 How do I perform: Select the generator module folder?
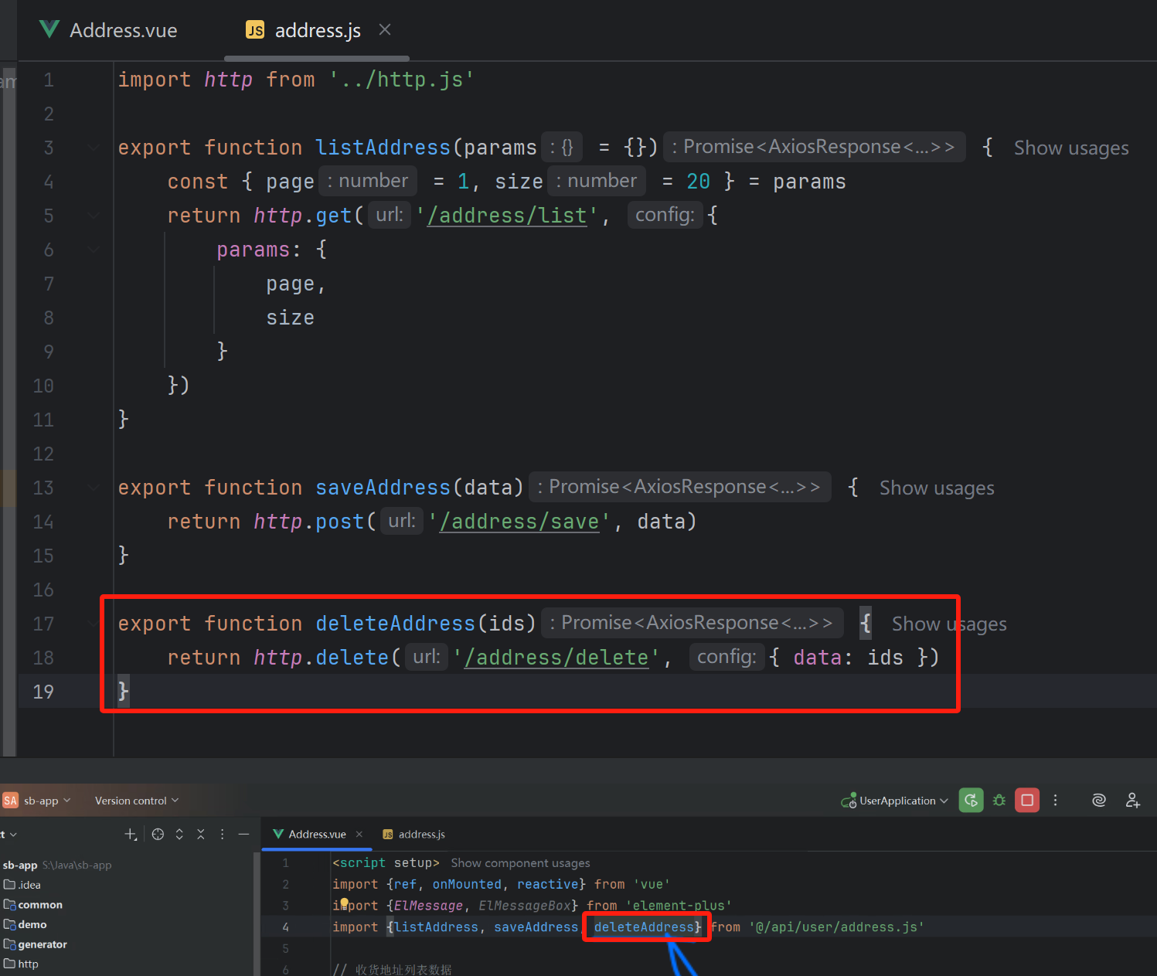coord(36,944)
